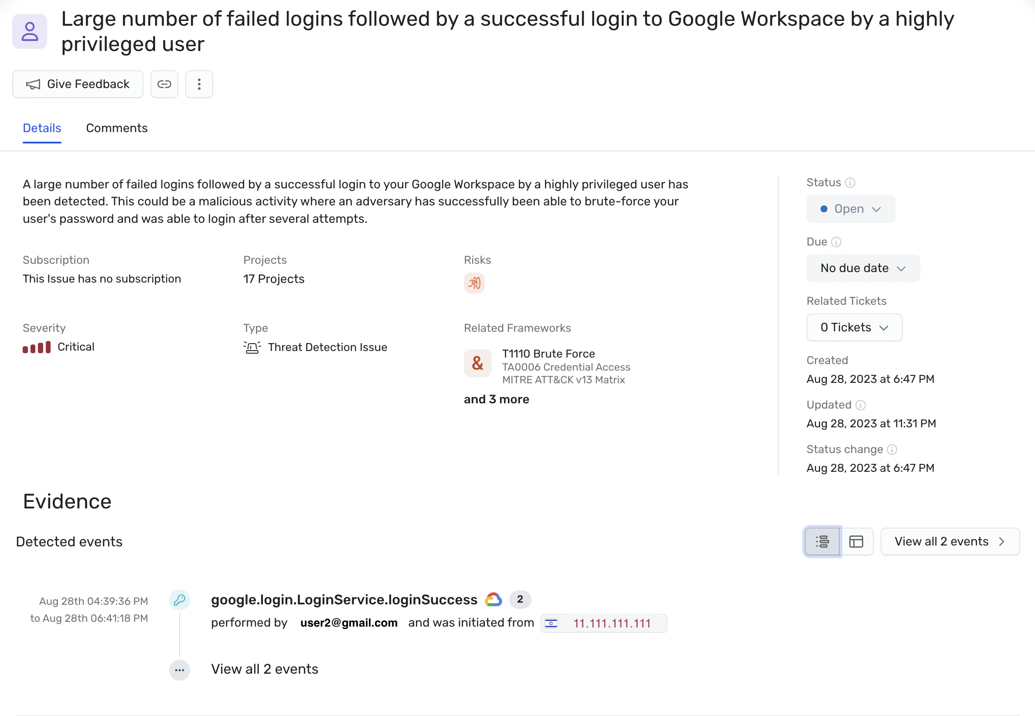Expand the 0 Tickets dropdown

pos(854,327)
